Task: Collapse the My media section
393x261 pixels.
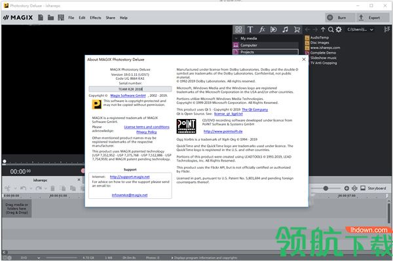Action: coord(236,39)
